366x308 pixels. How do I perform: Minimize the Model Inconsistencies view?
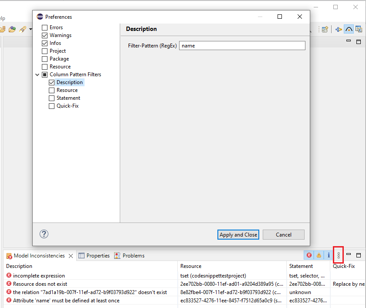[x=349, y=254]
